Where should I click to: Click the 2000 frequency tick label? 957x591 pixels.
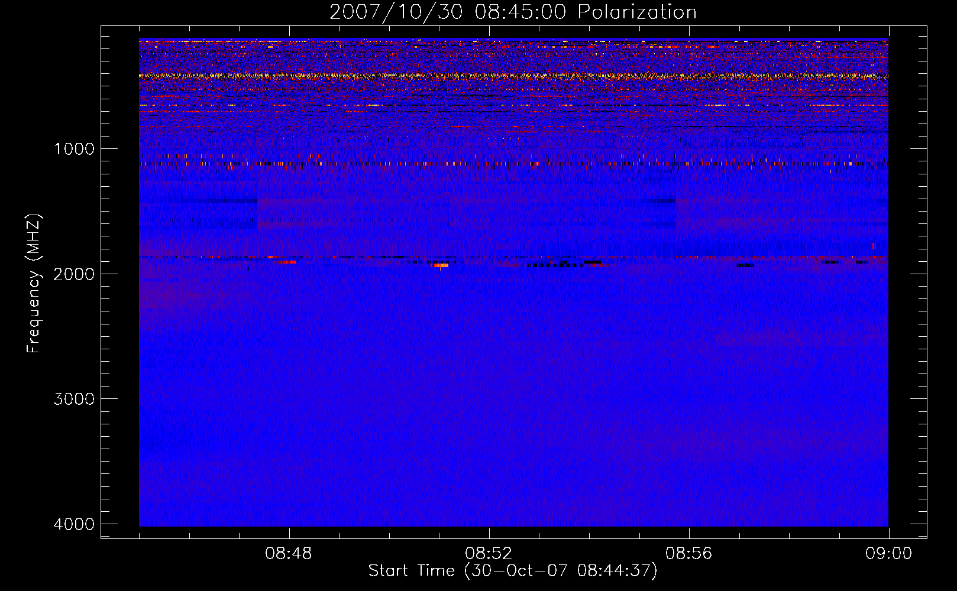tap(74, 274)
